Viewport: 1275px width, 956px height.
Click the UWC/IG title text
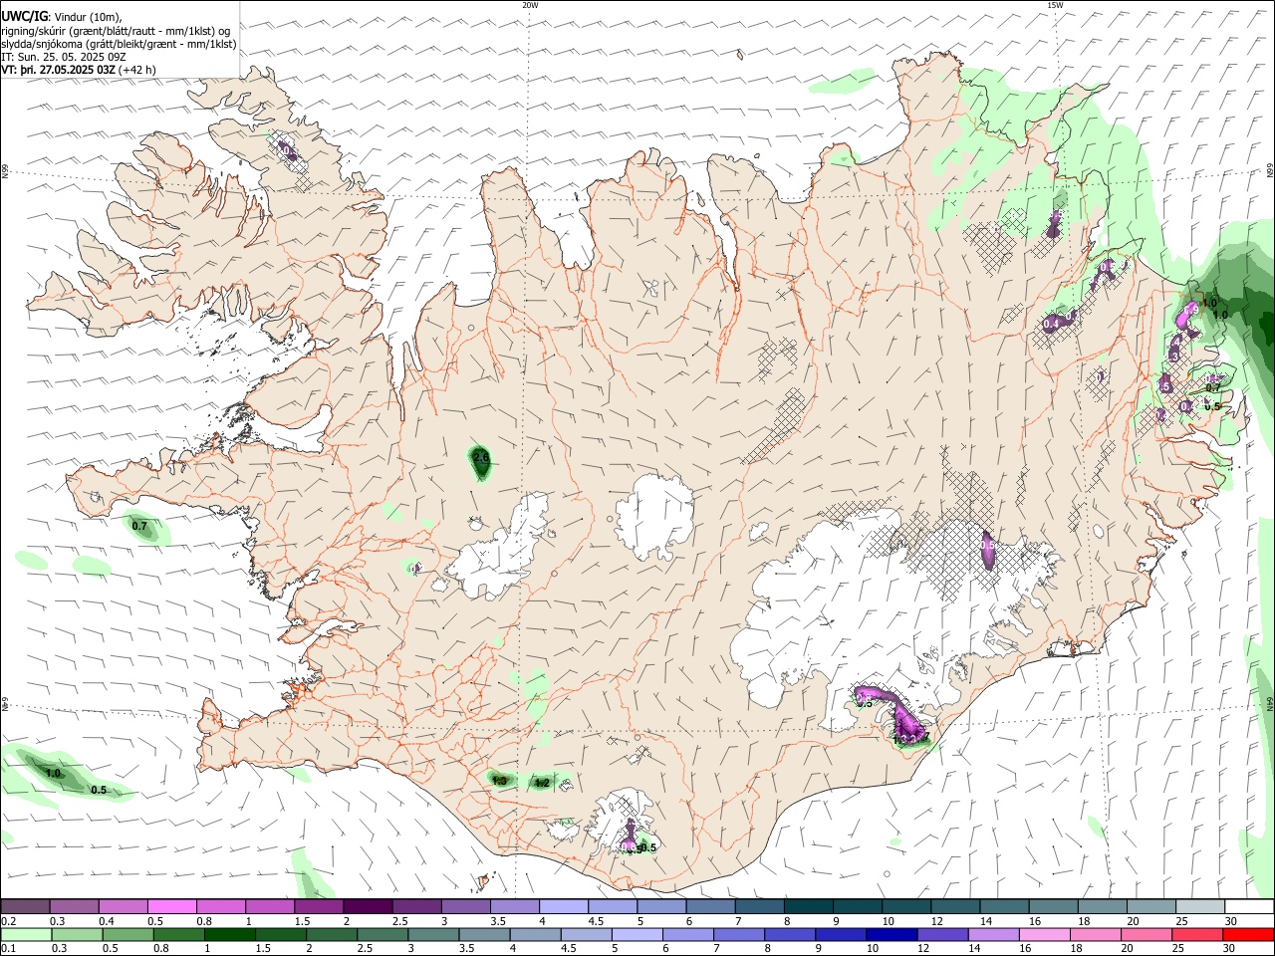tap(24, 15)
